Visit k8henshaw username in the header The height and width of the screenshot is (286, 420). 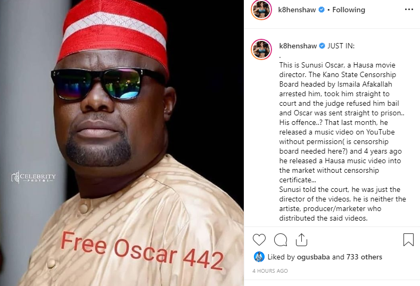tap(297, 10)
